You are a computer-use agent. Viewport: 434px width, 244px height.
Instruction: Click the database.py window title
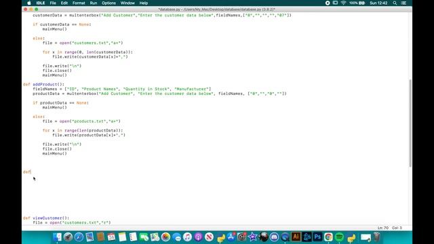pos(217,9)
